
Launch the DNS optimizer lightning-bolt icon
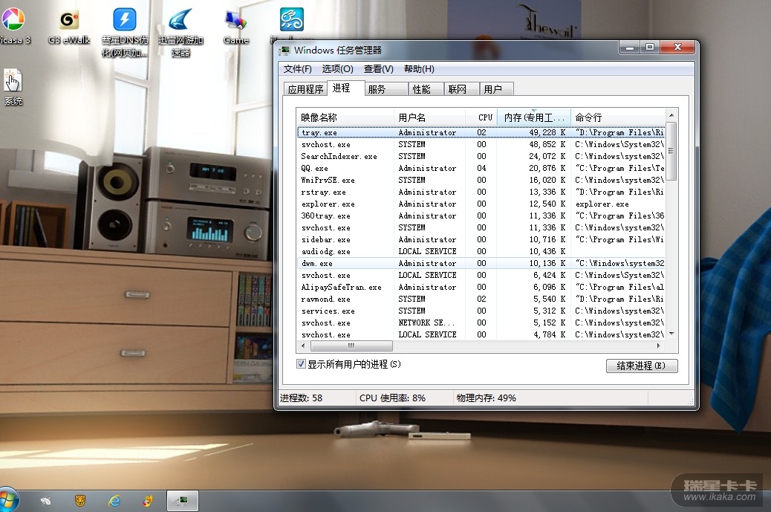[124, 20]
